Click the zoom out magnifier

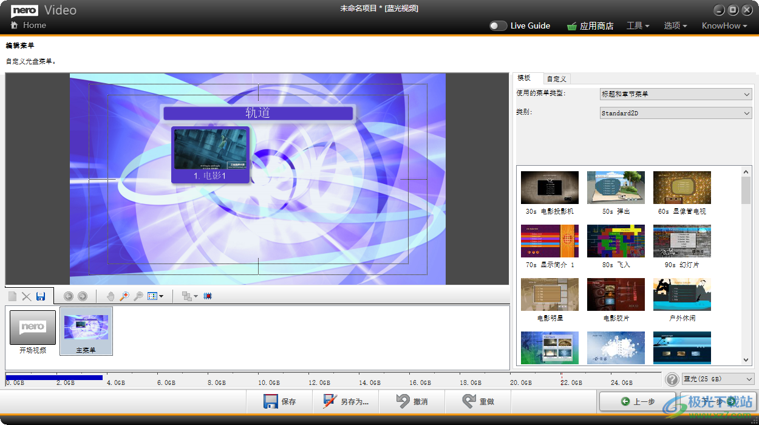tap(138, 296)
